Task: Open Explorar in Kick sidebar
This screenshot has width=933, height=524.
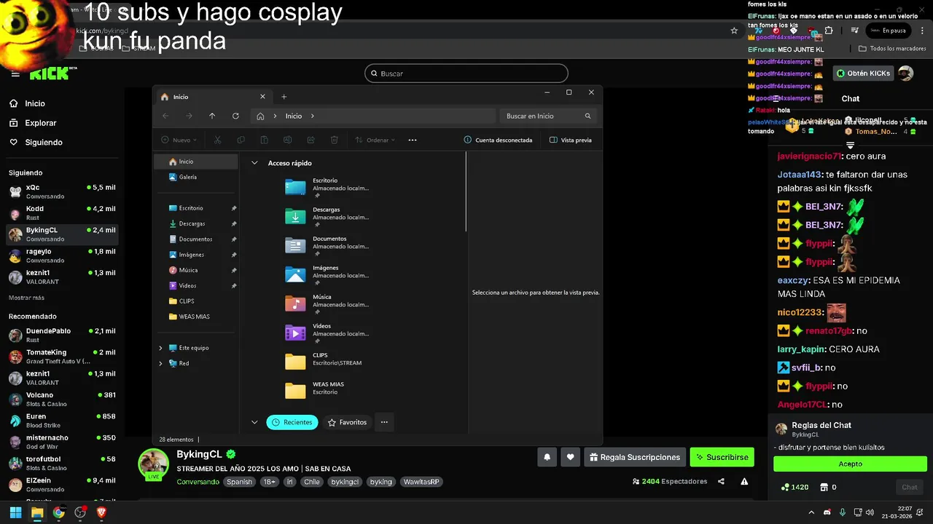Action: click(33, 123)
